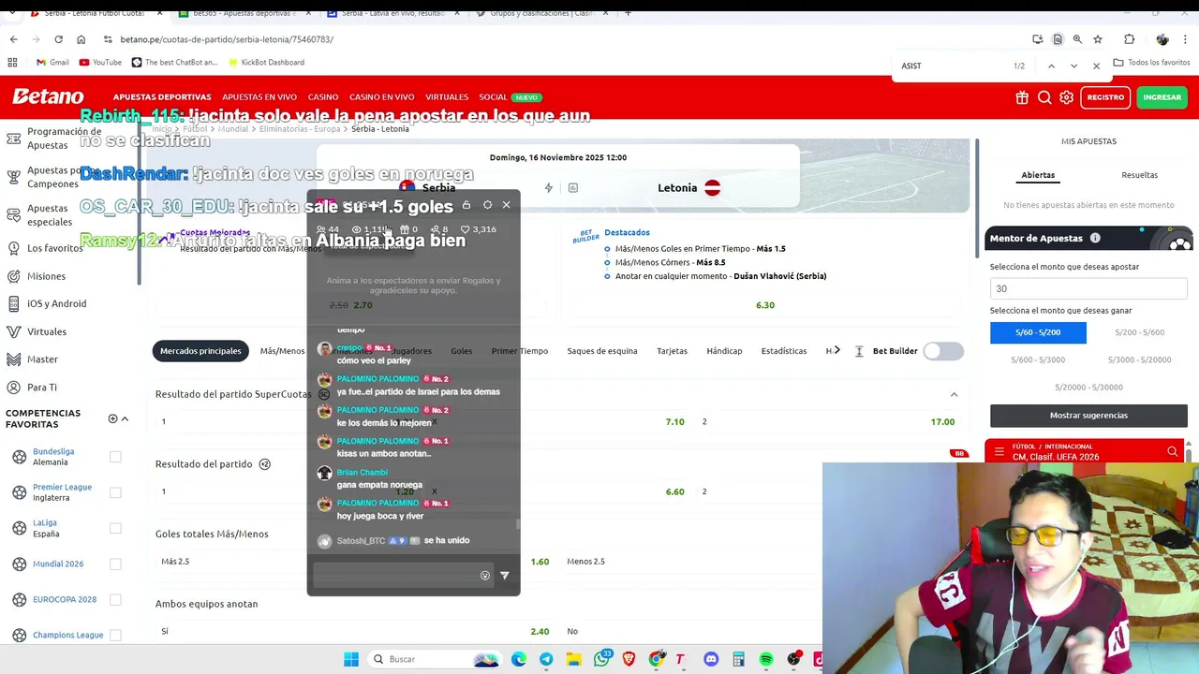This screenshot has width=1199, height=674.
Task: Select the S/60 - S/200 win range
Action: [x=1038, y=332]
